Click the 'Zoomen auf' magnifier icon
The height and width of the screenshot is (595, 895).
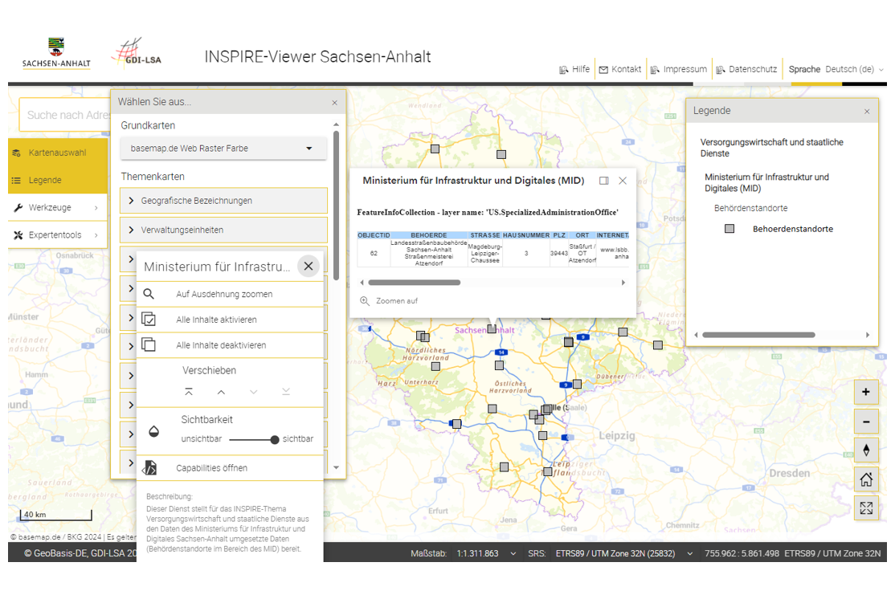coord(365,301)
